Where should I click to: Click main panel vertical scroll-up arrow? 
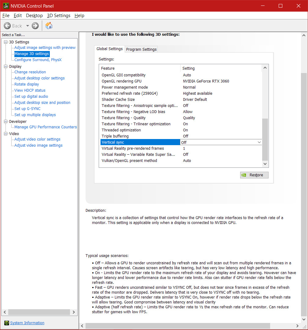pos(304,35)
